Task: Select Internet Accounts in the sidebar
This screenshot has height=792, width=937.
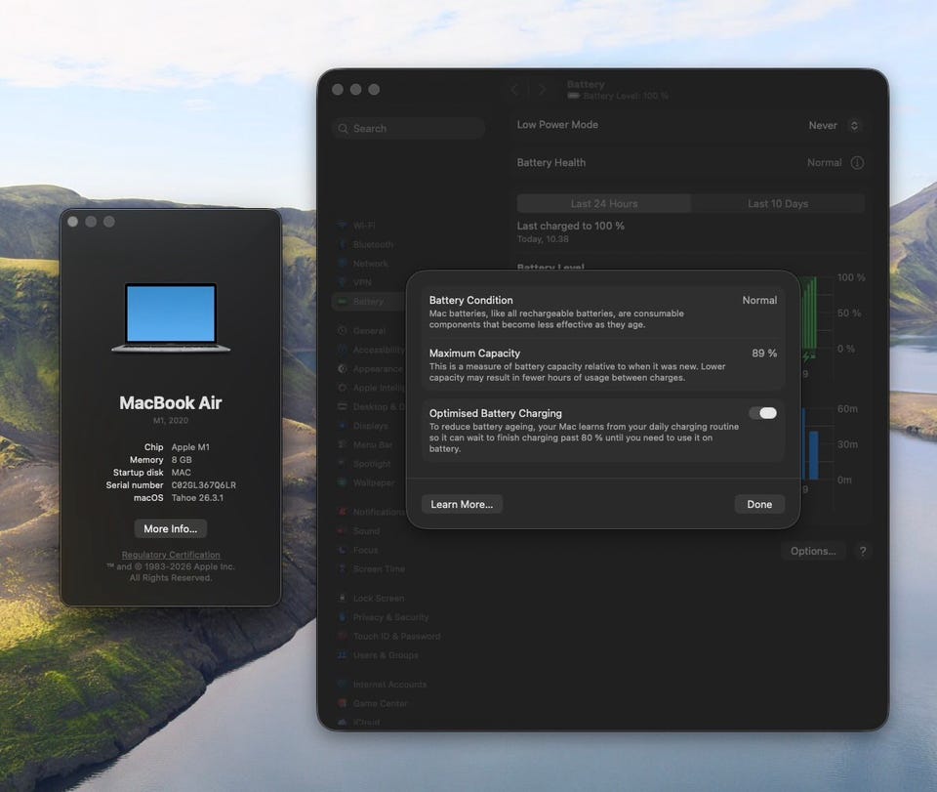Action: (382, 685)
